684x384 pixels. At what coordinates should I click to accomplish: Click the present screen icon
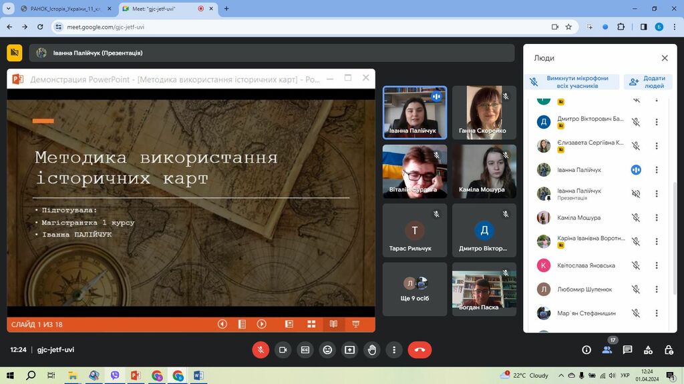point(349,349)
